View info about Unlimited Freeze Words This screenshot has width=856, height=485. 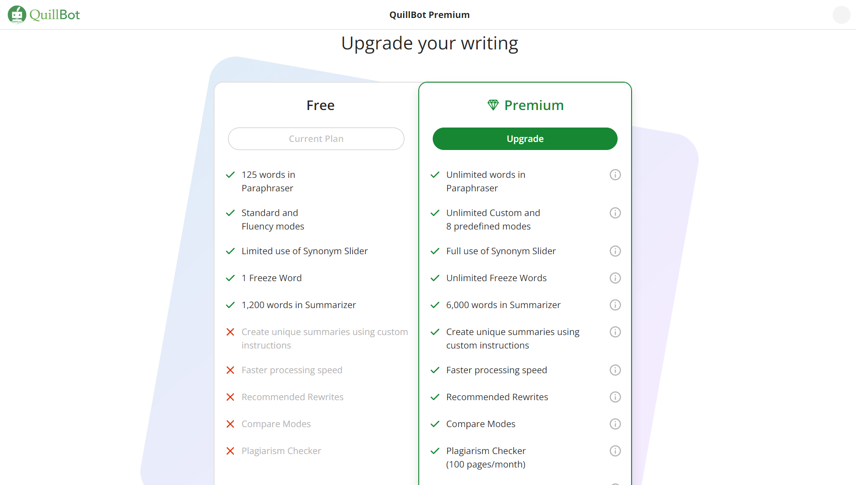[615, 278]
